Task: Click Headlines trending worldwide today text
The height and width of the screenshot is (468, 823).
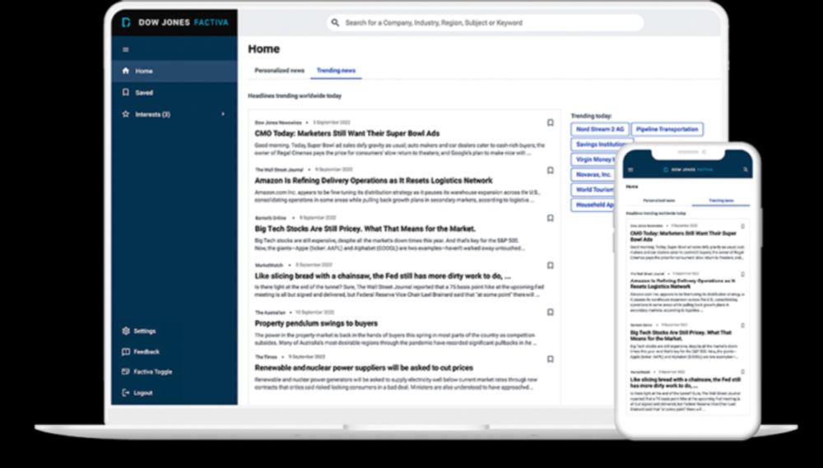Action: pyautogui.click(x=295, y=96)
